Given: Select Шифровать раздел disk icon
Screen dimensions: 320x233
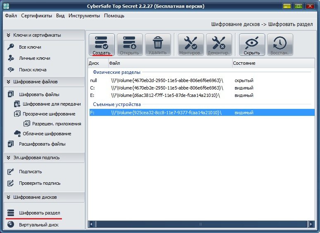Looking at the screenshot, I should [x=11, y=213].
